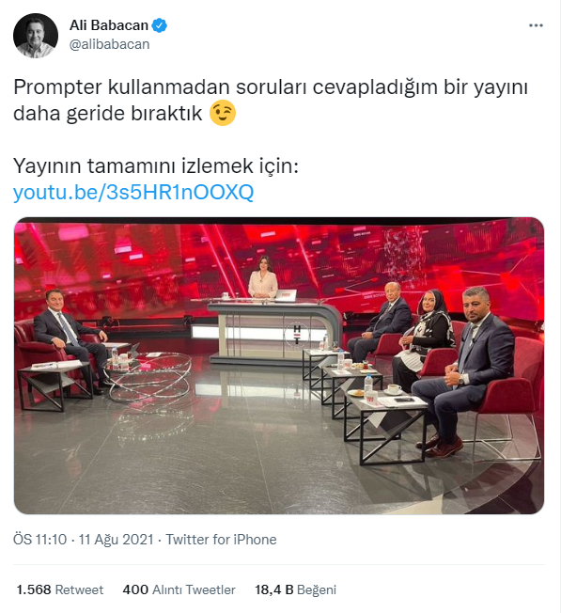The height and width of the screenshot is (613, 561).
Task: Click the ÖS 11:10 timestamp
Action: [39, 540]
